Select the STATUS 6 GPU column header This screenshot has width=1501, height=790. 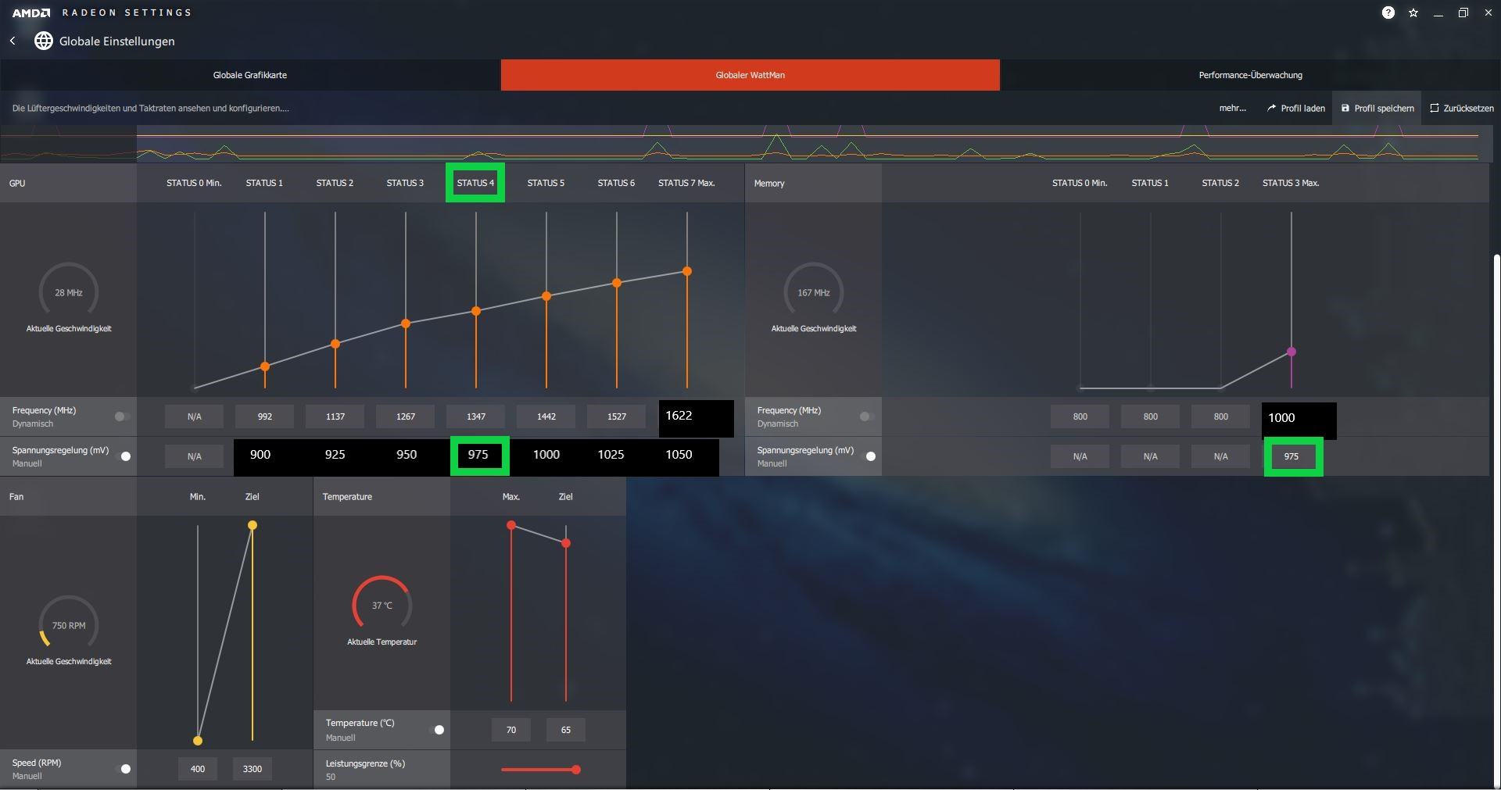[616, 183]
